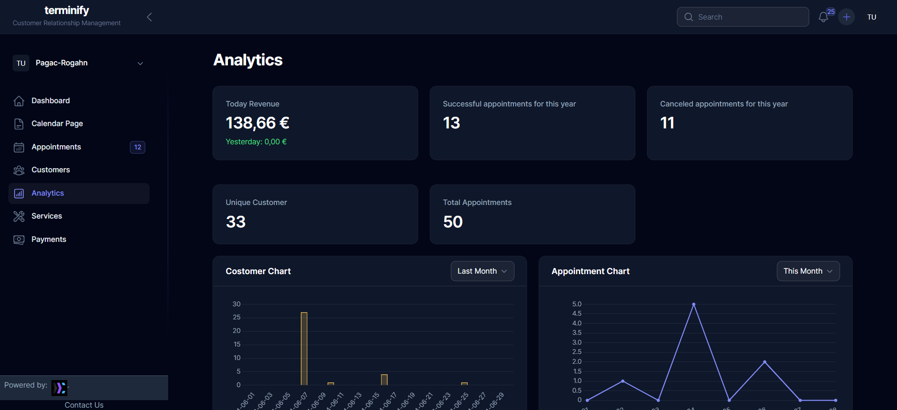
Task: Click the Payments cash icon
Action: point(19,240)
